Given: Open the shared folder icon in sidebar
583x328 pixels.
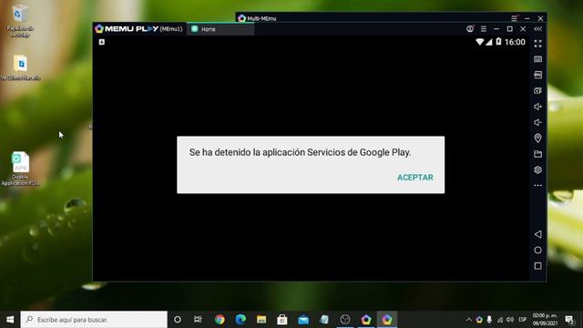Looking at the screenshot, I should [x=537, y=154].
